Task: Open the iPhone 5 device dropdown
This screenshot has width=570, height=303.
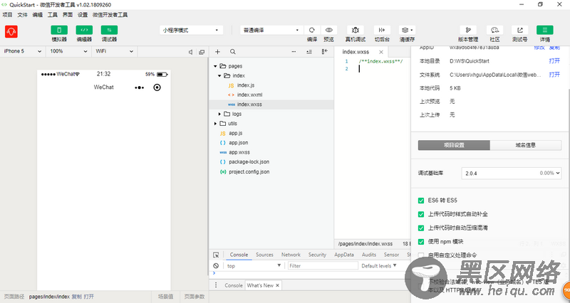Action: pyautogui.click(x=23, y=51)
